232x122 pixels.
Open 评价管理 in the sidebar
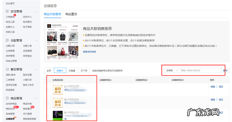[27, 114]
